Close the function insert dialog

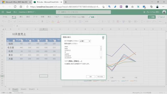(103, 37)
